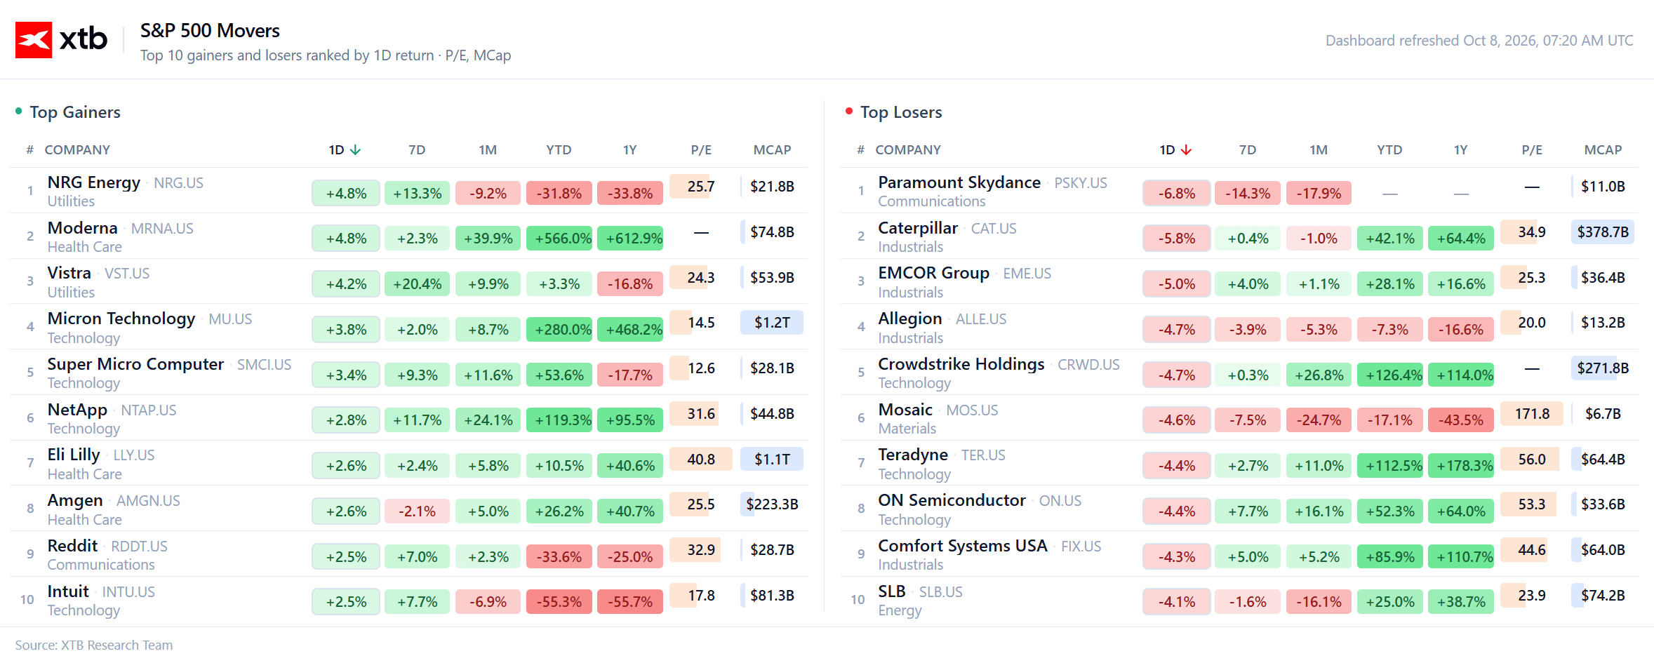Open EMCOR Group company name
This screenshot has height=656, width=1654.
[x=933, y=273]
